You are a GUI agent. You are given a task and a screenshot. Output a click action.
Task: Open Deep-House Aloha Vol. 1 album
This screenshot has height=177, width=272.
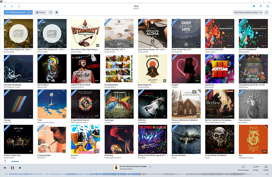(x=153, y=34)
